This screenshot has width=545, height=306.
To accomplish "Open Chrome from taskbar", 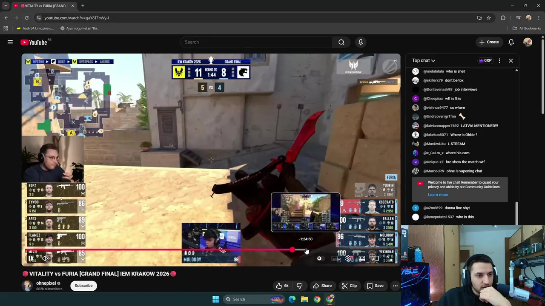I will click(317, 299).
